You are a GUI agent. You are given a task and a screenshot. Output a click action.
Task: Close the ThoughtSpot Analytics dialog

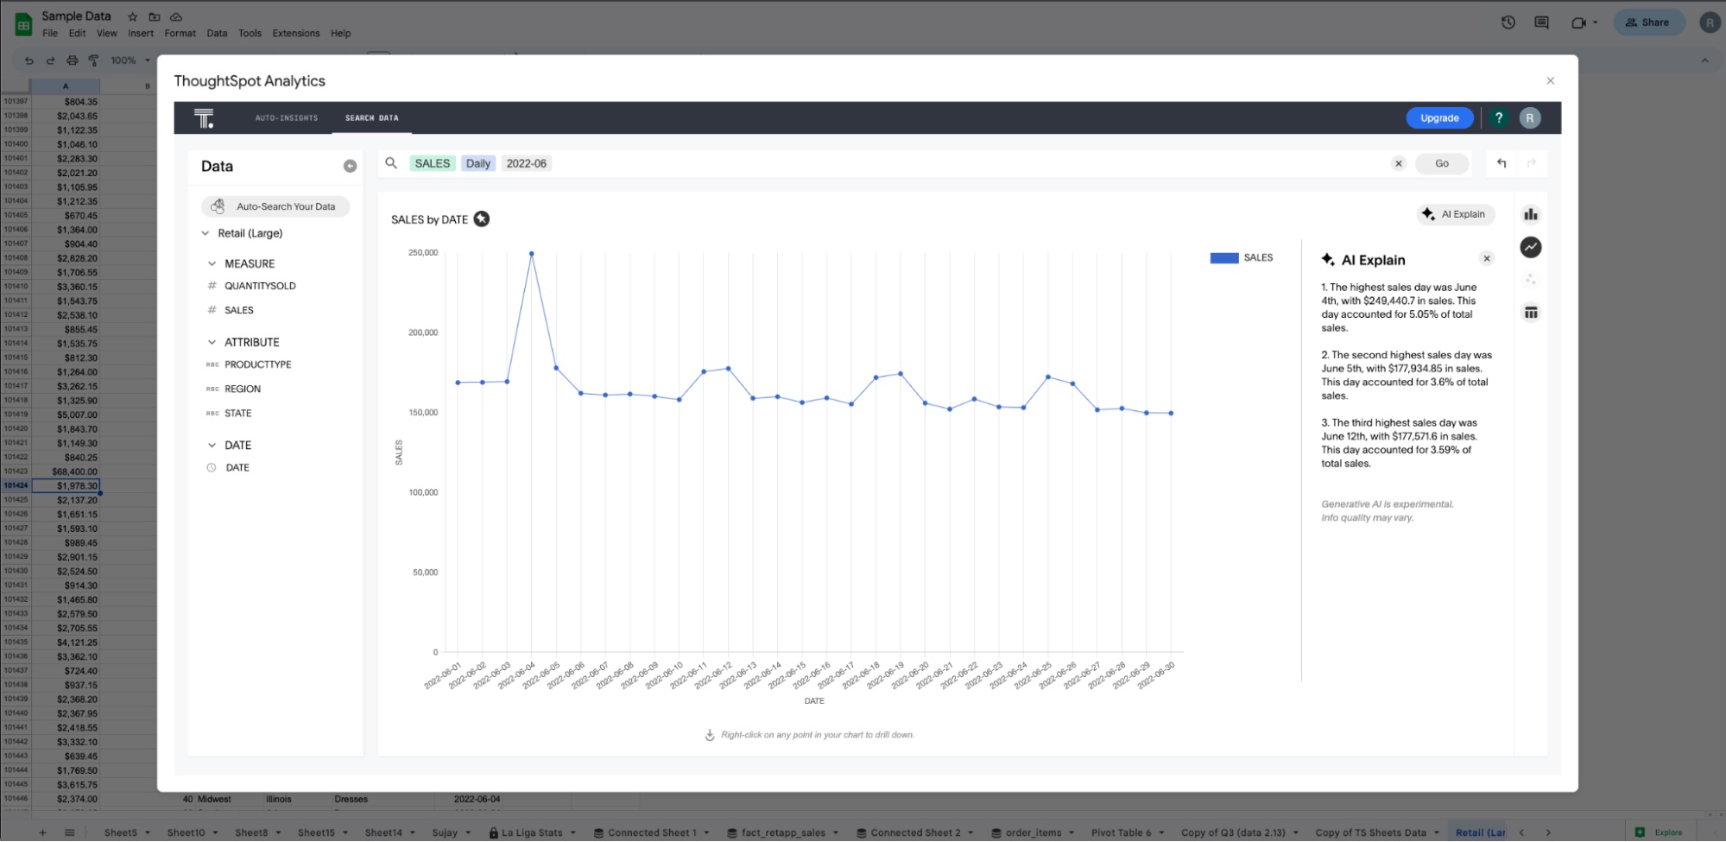click(x=1551, y=80)
